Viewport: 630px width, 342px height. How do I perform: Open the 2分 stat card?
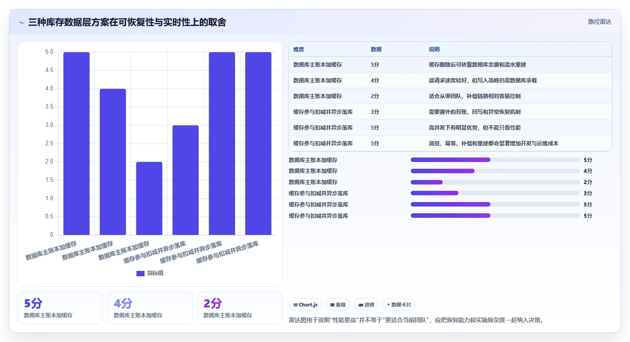coord(240,308)
